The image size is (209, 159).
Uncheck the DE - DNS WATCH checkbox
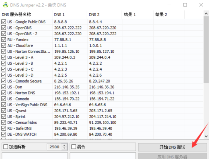[4, 134]
